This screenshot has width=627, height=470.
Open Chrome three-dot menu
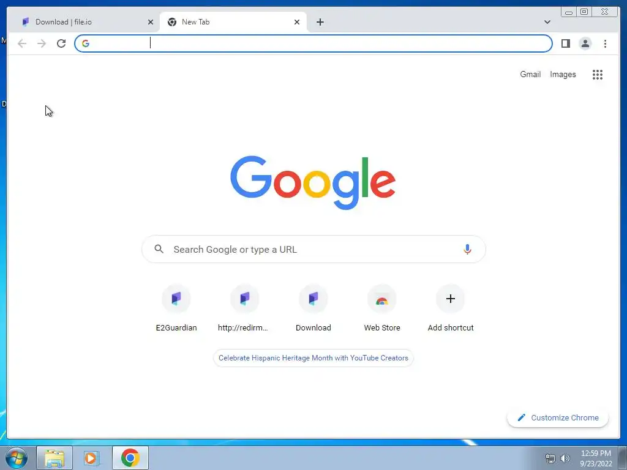click(605, 43)
